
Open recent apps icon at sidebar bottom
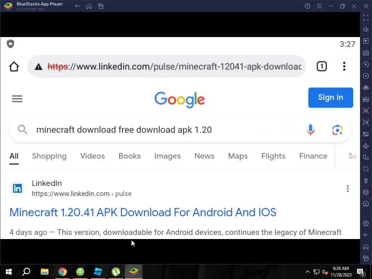pyautogui.click(x=365, y=258)
